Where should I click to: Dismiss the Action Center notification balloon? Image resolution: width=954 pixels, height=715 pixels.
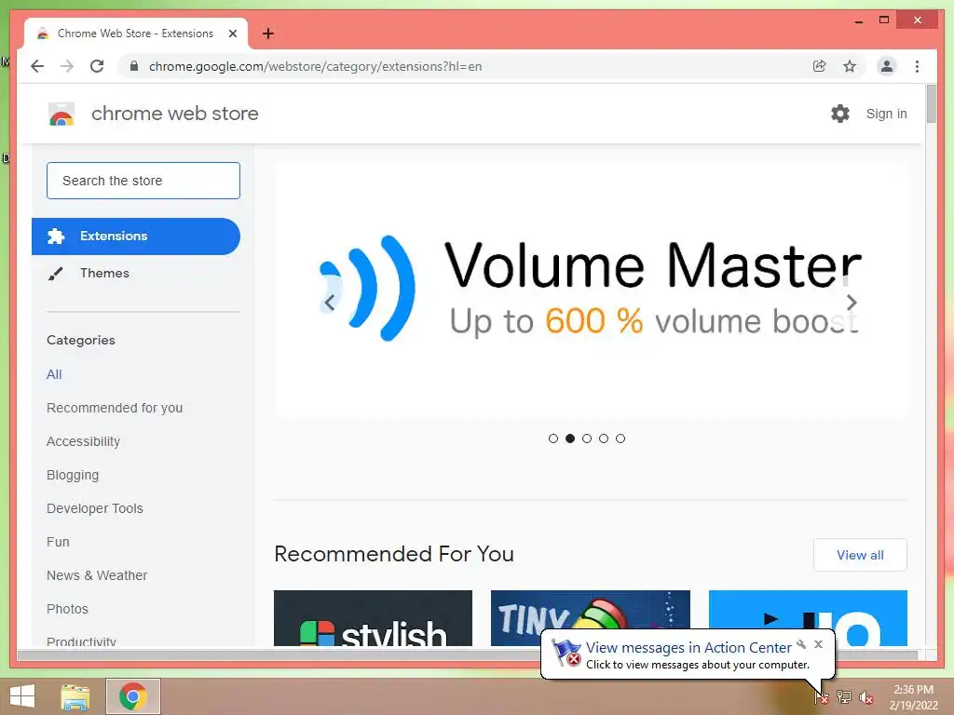(x=818, y=644)
